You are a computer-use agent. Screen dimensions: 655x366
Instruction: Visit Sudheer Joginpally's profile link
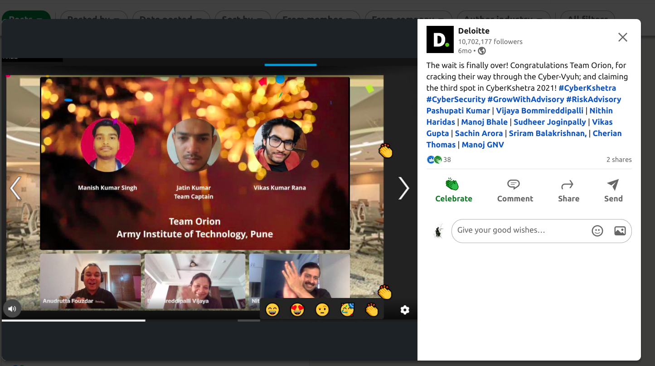[550, 122]
